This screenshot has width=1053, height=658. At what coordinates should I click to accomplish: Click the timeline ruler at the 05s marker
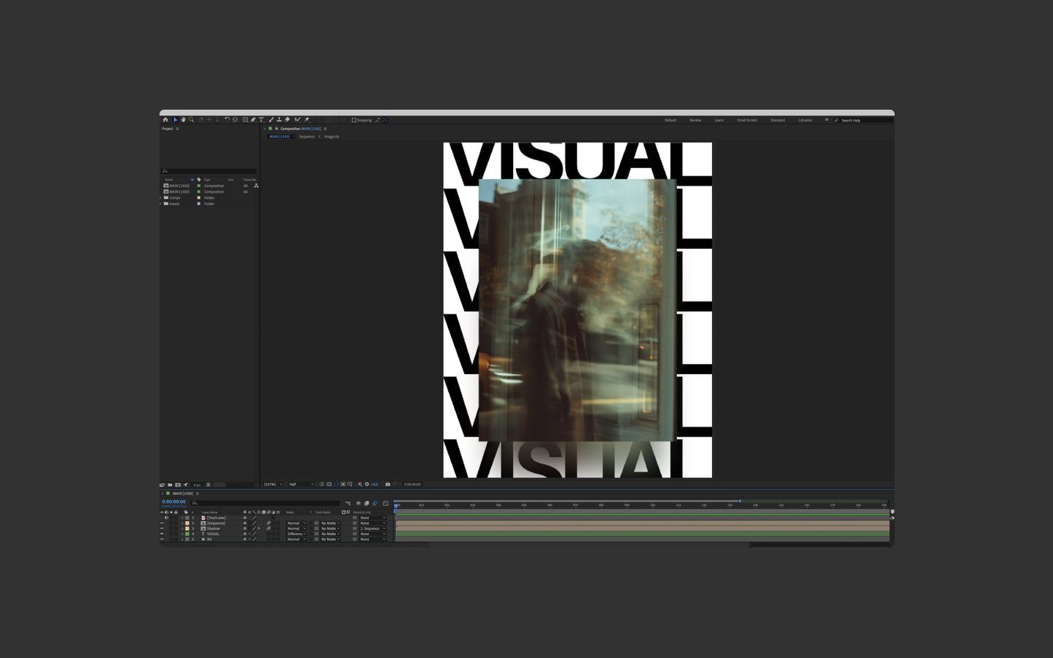524,504
